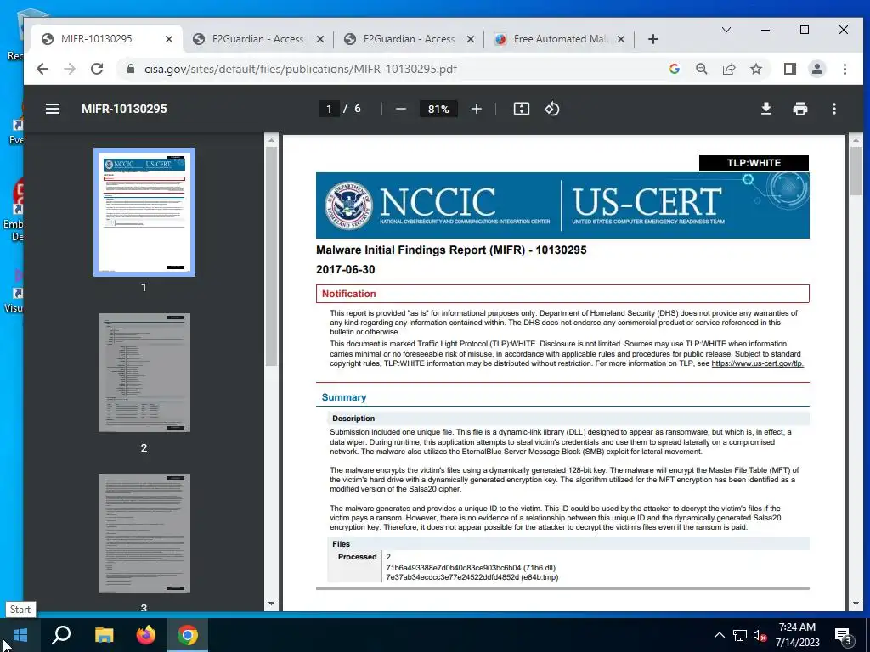Toggle the PDF sidebar menu icon

click(53, 109)
